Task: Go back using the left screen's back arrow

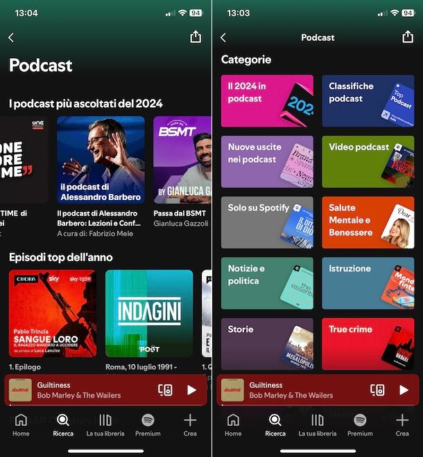Action: [x=11, y=37]
